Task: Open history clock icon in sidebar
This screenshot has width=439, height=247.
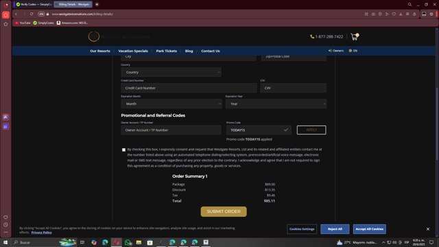Action: (x=5, y=224)
